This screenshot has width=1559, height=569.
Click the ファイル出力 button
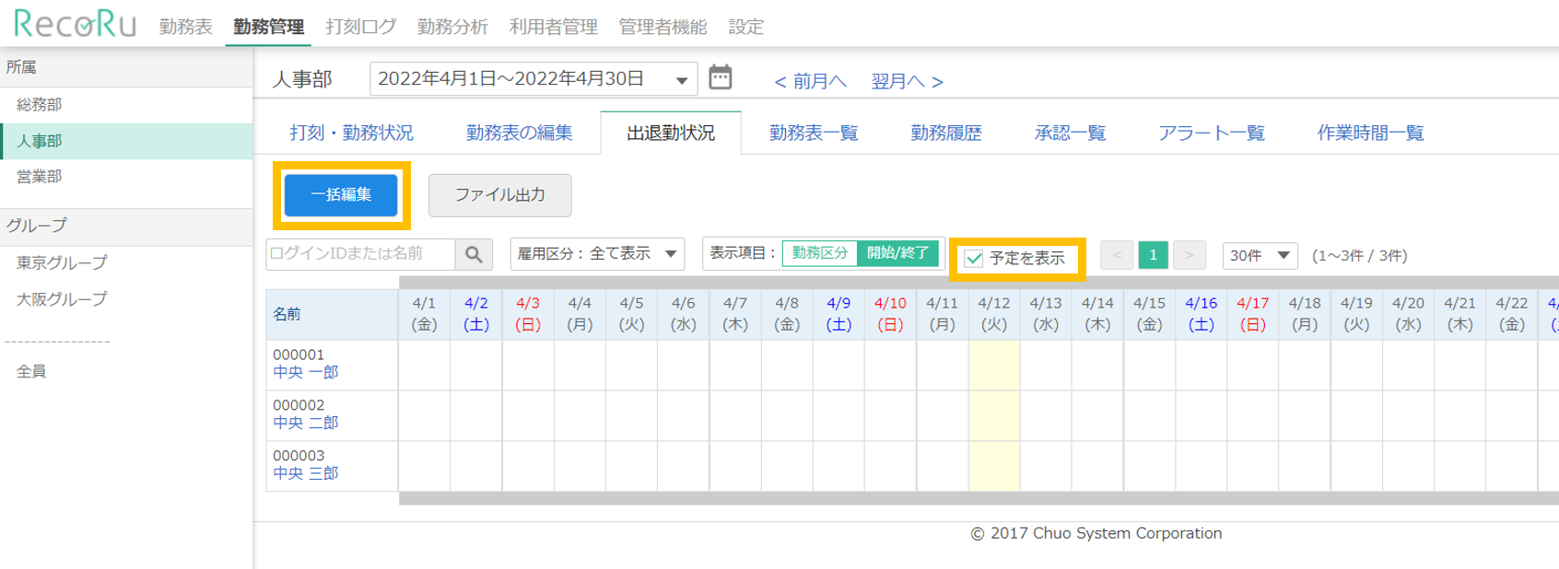click(x=499, y=195)
